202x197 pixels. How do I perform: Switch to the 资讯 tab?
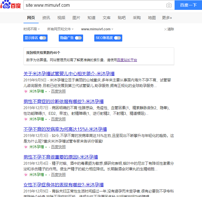point(46,18)
